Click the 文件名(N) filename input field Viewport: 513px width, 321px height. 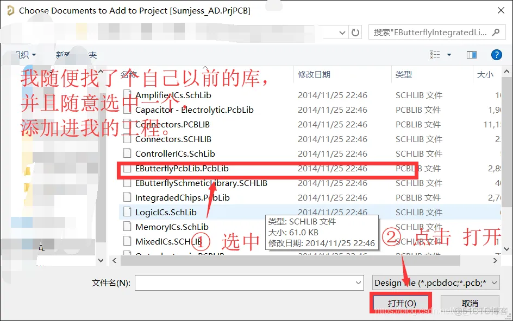pyautogui.click(x=249, y=283)
